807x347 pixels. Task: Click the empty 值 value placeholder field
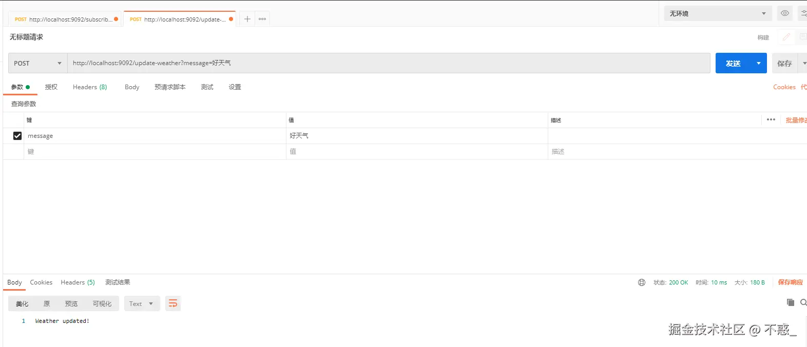tap(417, 152)
